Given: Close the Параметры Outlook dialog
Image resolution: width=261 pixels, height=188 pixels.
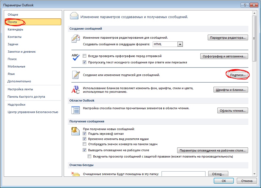Looking at the screenshot, I should 254,5.
